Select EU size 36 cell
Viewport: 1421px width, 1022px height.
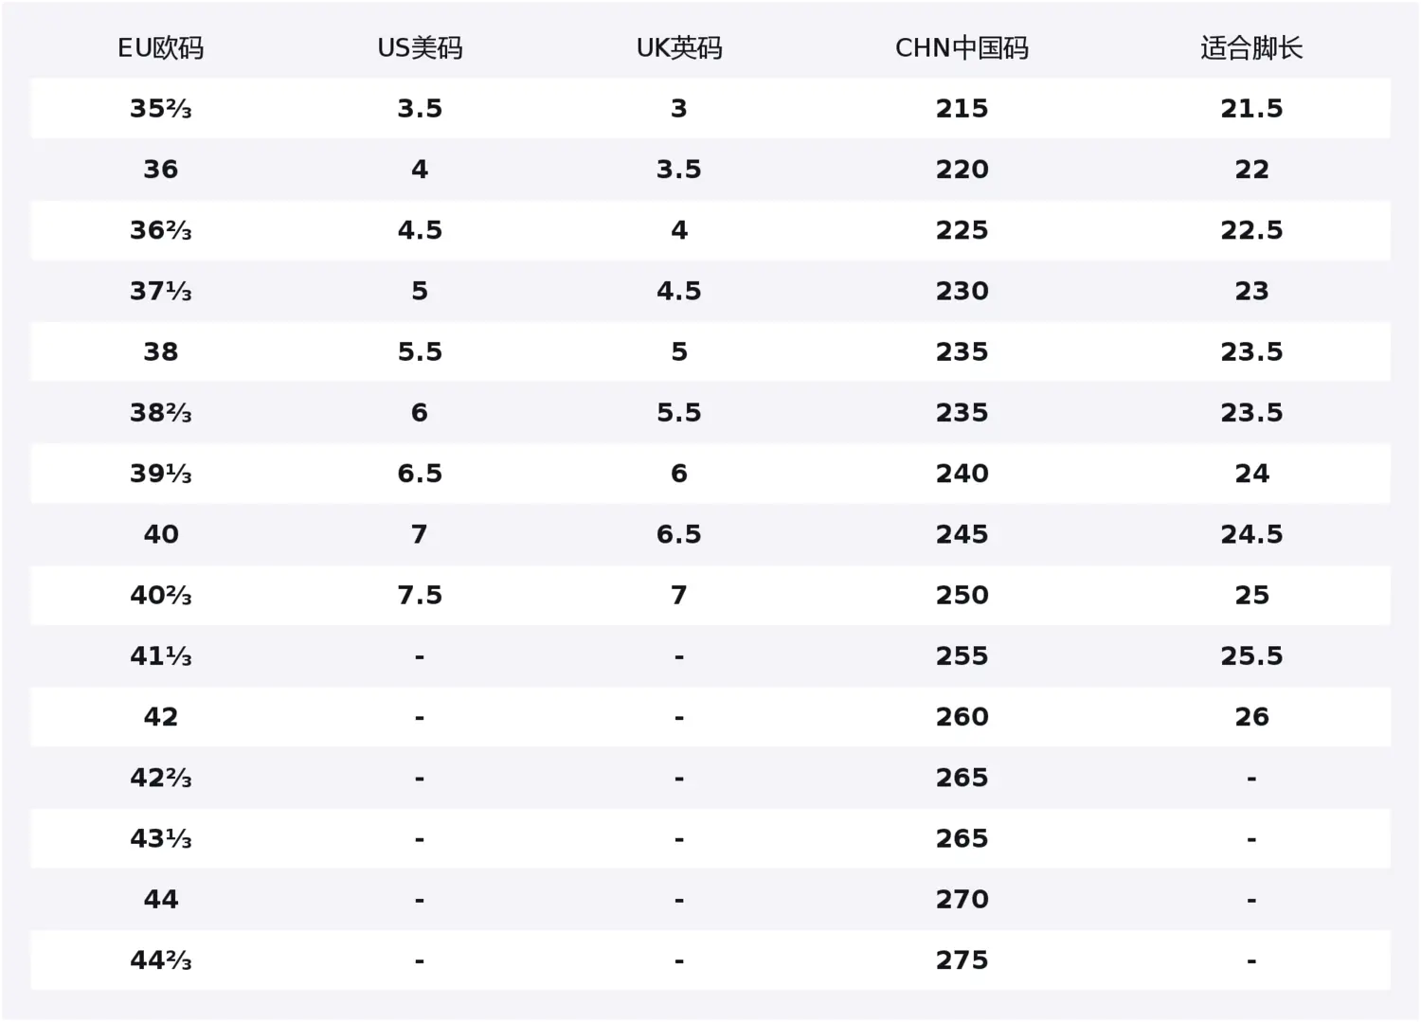160,170
